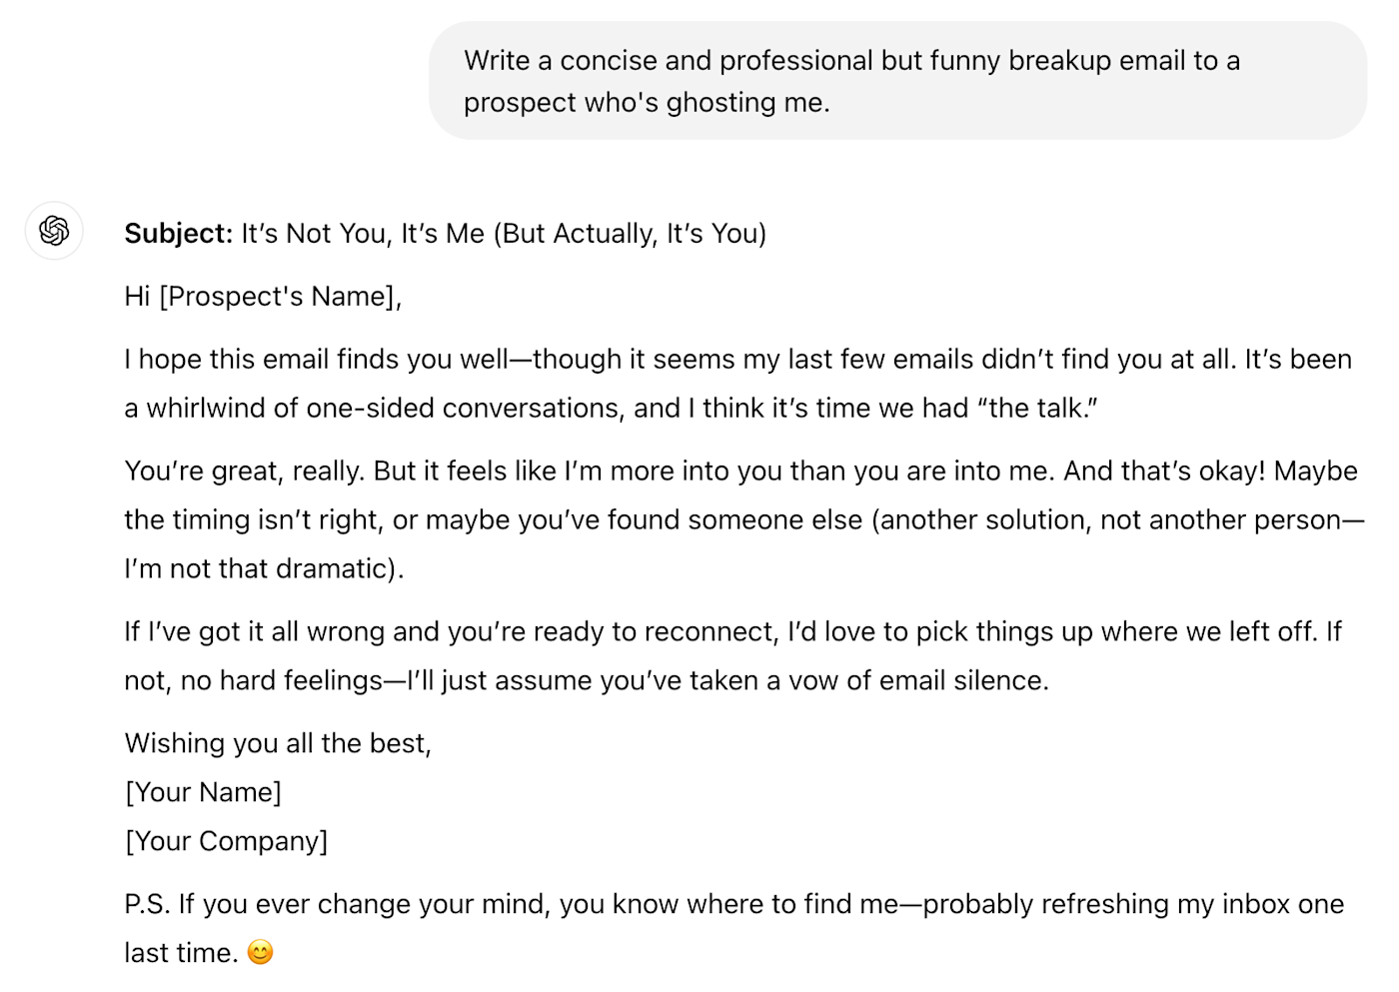Click the bold 'Subject:' label
This screenshot has height=992, width=1399.
pos(178,233)
